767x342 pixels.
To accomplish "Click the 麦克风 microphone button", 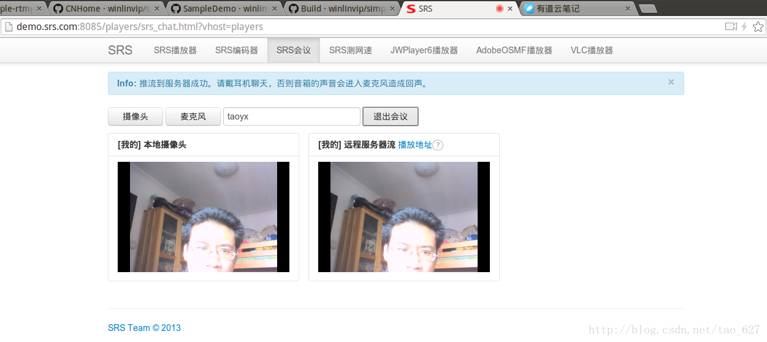I will pyautogui.click(x=193, y=116).
